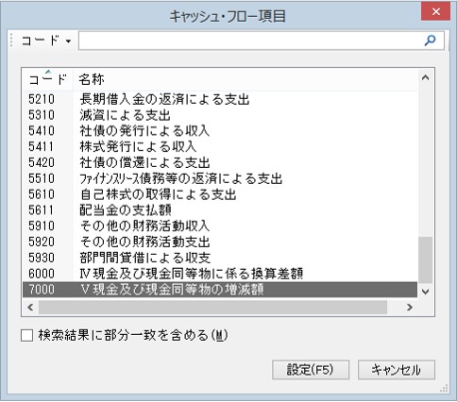Enable 検索結果に部分一致を含める checkbox
Viewport: 457px width, 402px height.
pos(26,335)
